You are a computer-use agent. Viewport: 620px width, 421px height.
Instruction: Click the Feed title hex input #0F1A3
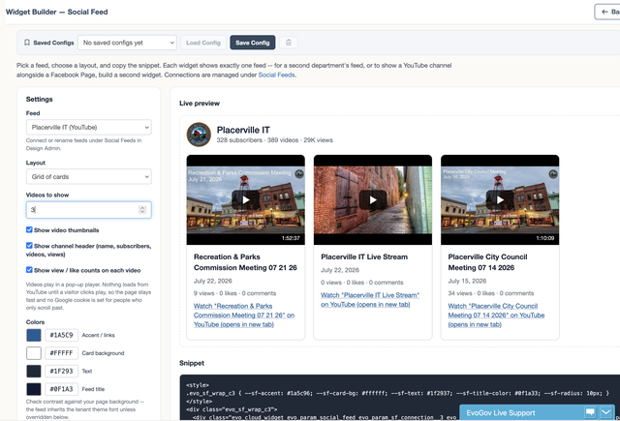[61, 389]
